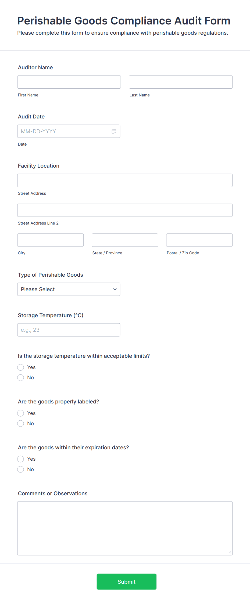
Task: Submit the audit form
Action: point(127,582)
